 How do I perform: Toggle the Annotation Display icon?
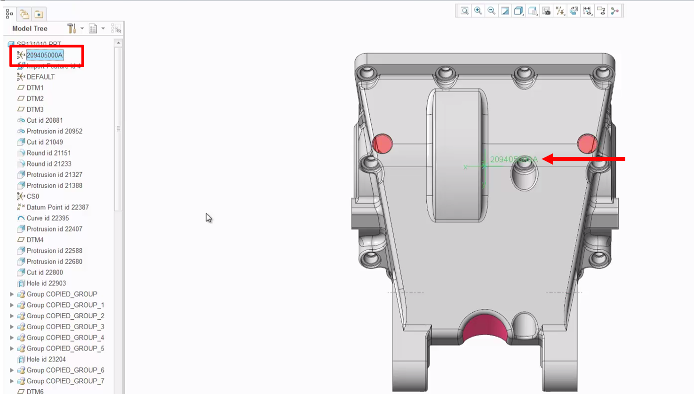tap(587, 11)
